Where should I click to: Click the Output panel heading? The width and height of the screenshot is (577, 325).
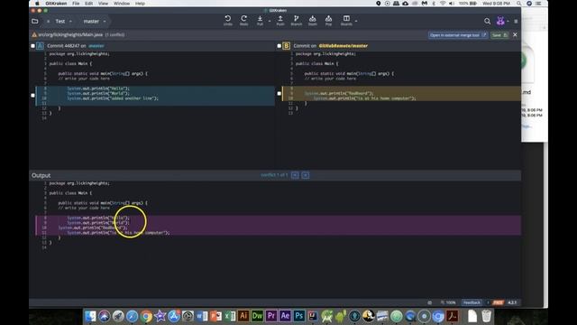[41, 175]
